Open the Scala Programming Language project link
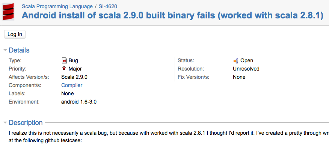329x149 pixels. pos(57,6)
